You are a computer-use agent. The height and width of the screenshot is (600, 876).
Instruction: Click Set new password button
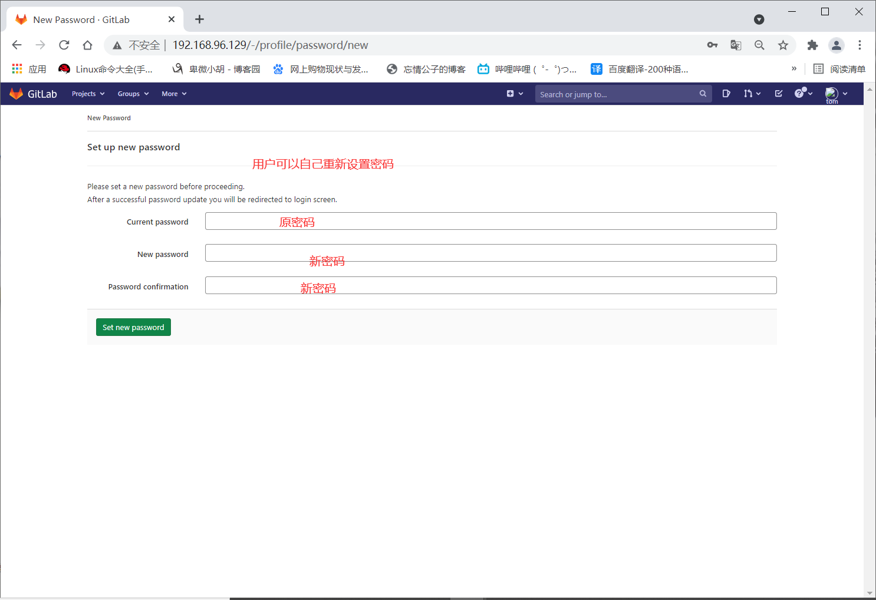pos(133,327)
